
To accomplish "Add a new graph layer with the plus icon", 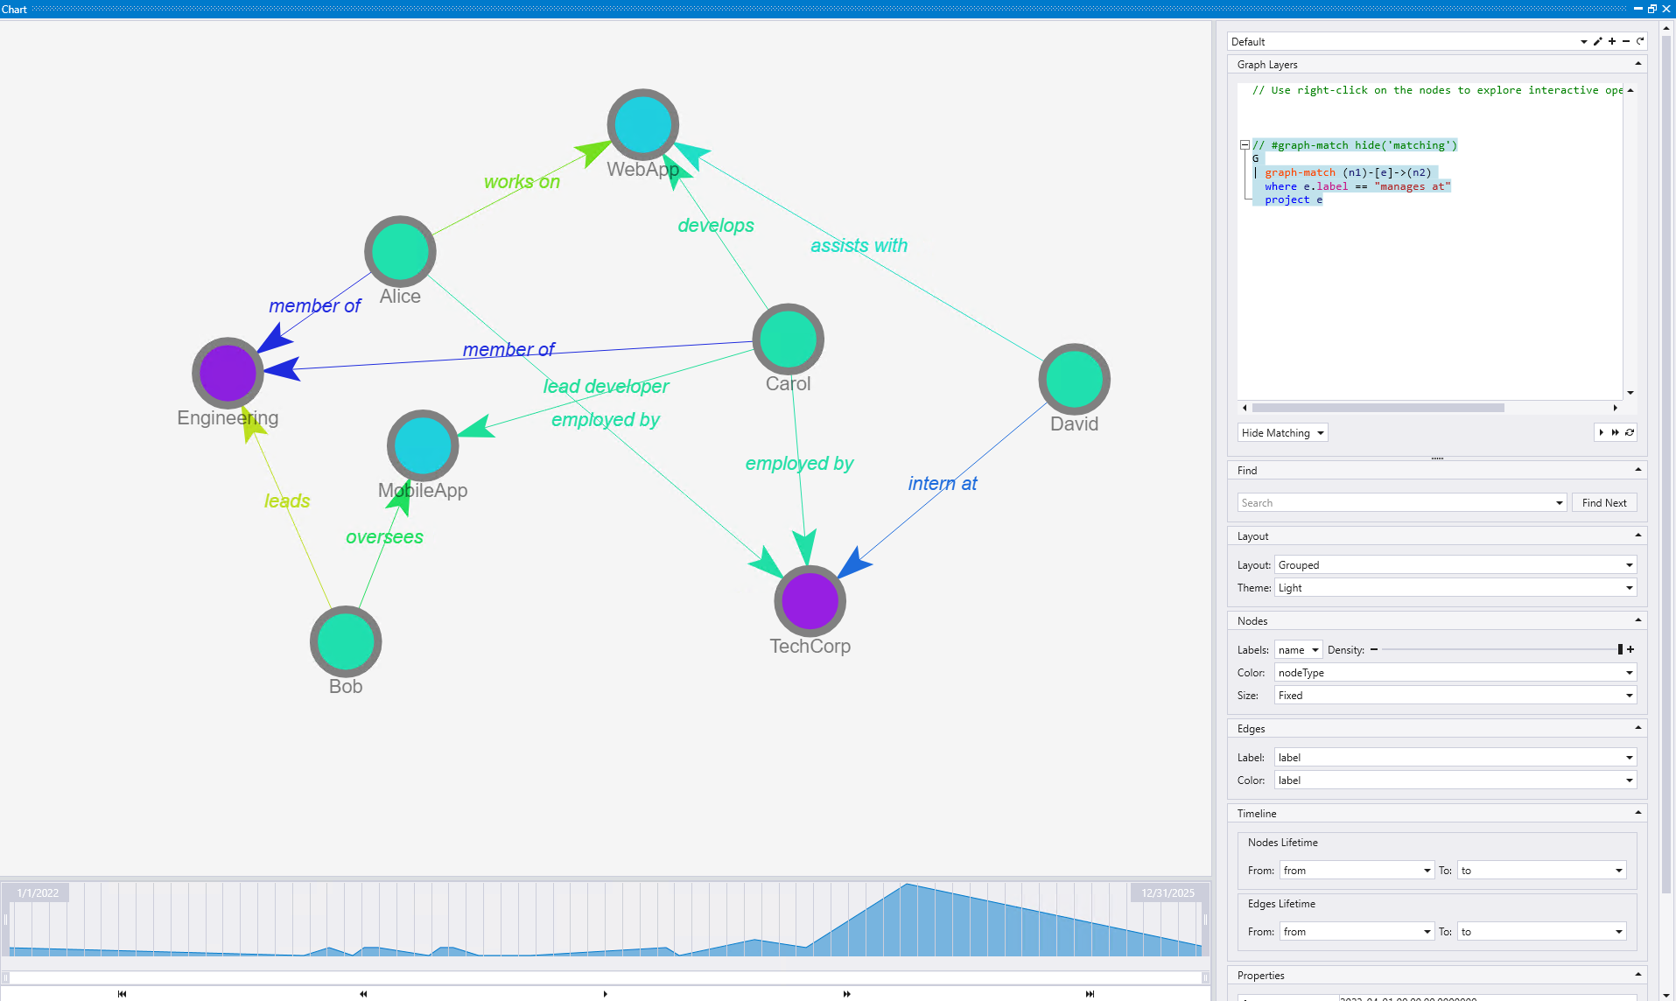I will coord(1611,41).
